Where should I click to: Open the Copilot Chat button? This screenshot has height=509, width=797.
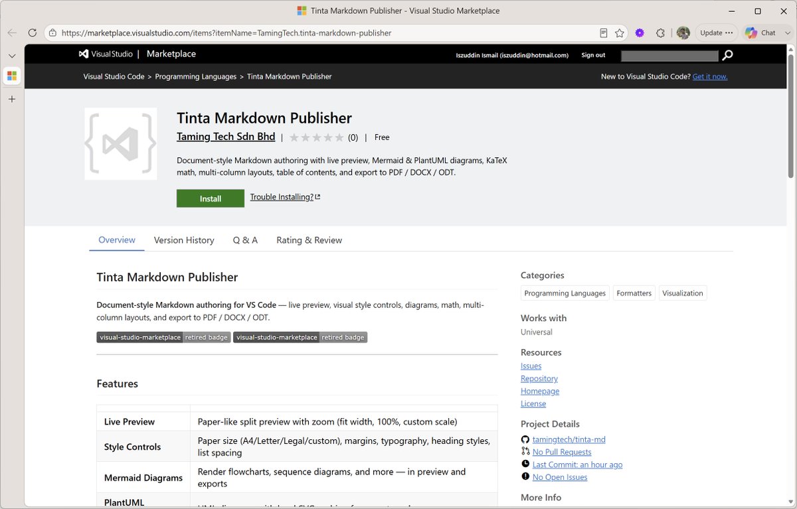pos(760,33)
